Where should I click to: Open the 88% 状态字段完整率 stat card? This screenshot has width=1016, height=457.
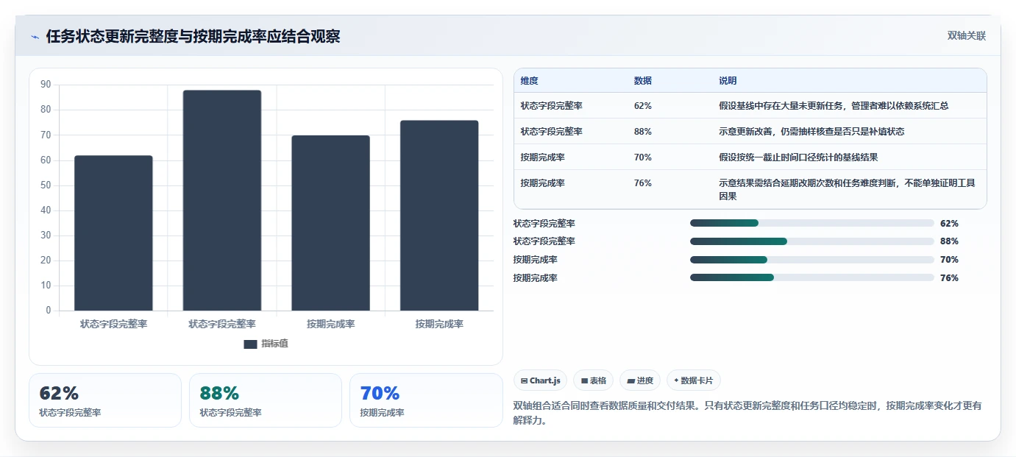click(266, 400)
